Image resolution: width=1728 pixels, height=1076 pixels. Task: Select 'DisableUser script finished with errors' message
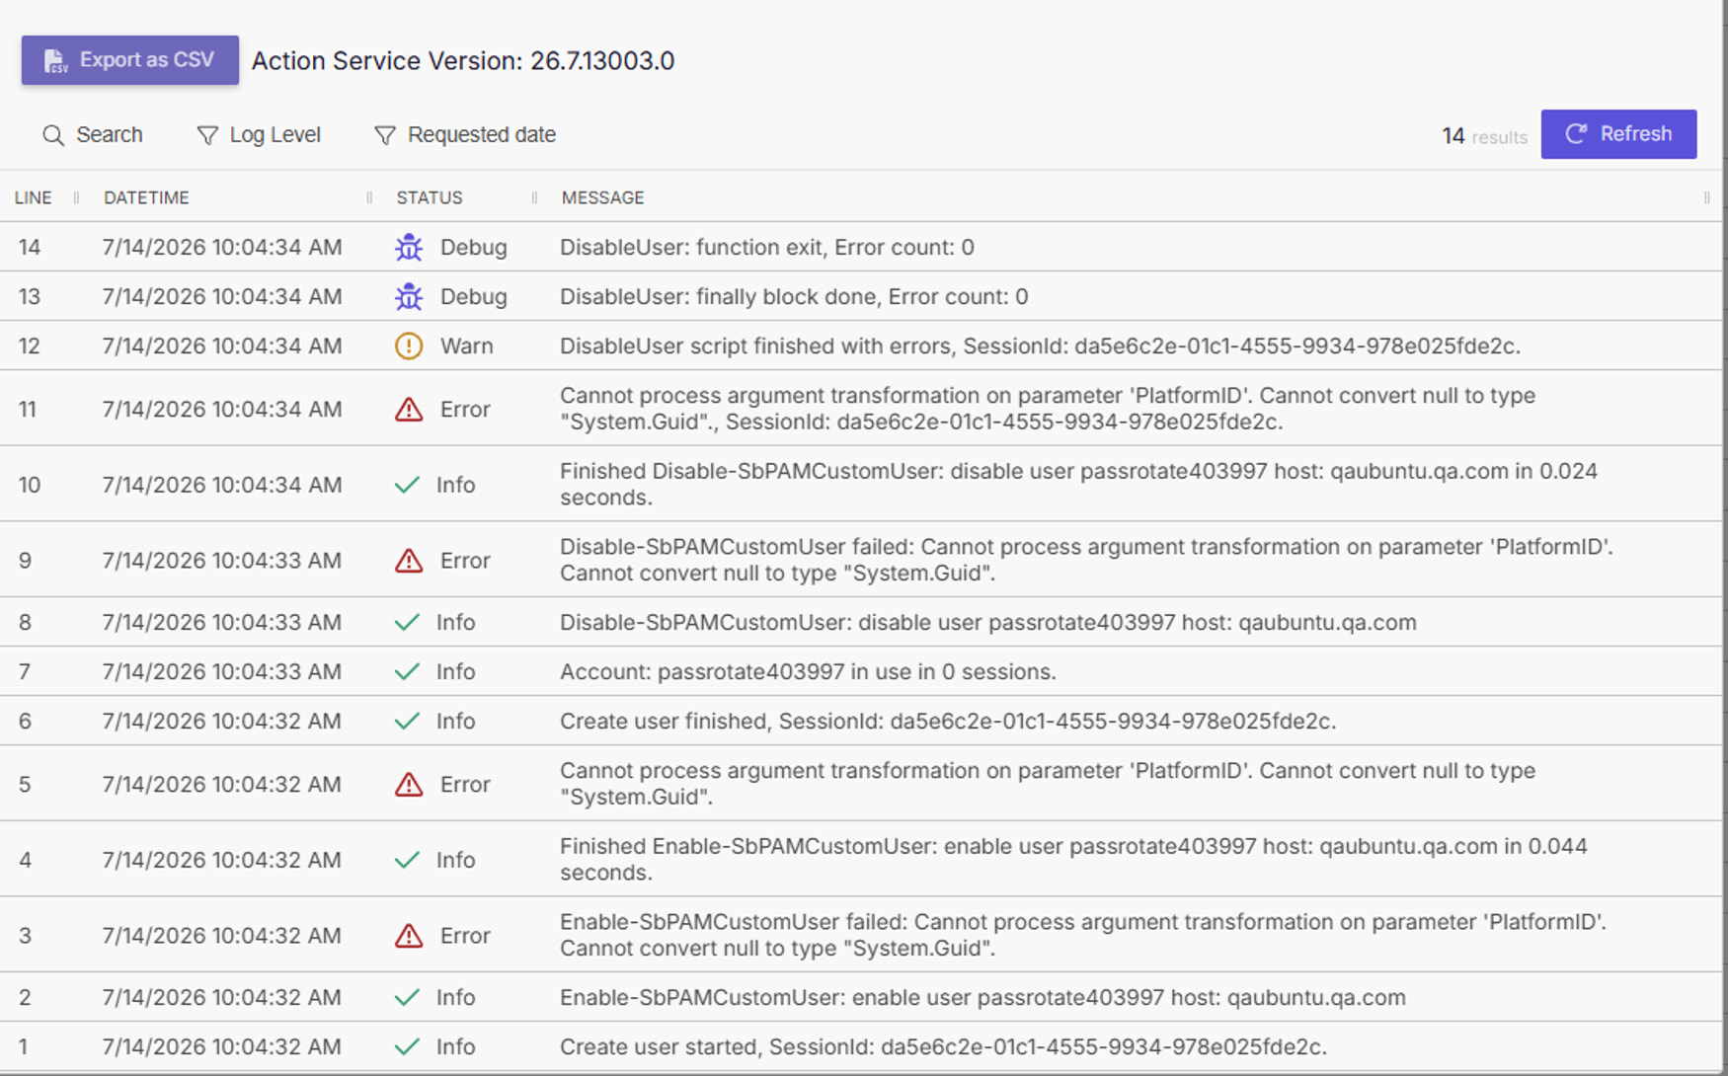(1040, 346)
